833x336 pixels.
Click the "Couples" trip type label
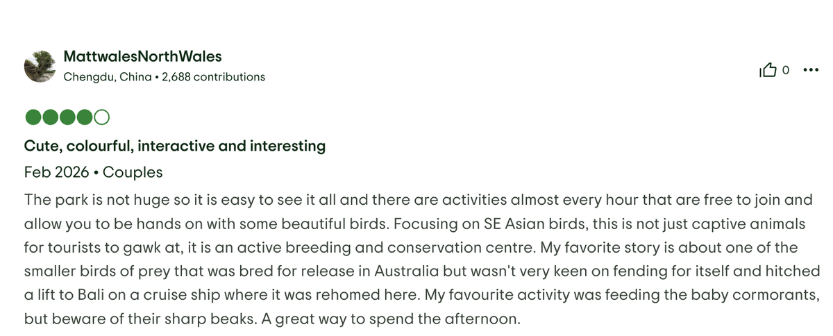(133, 172)
